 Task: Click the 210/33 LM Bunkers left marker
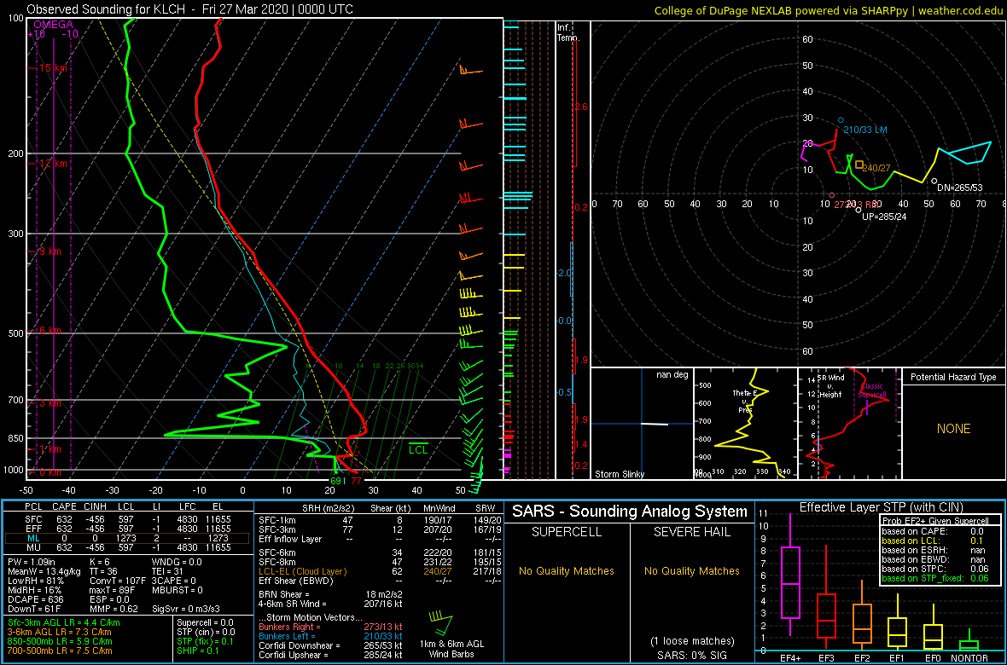pyautogui.click(x=841, y=121)
